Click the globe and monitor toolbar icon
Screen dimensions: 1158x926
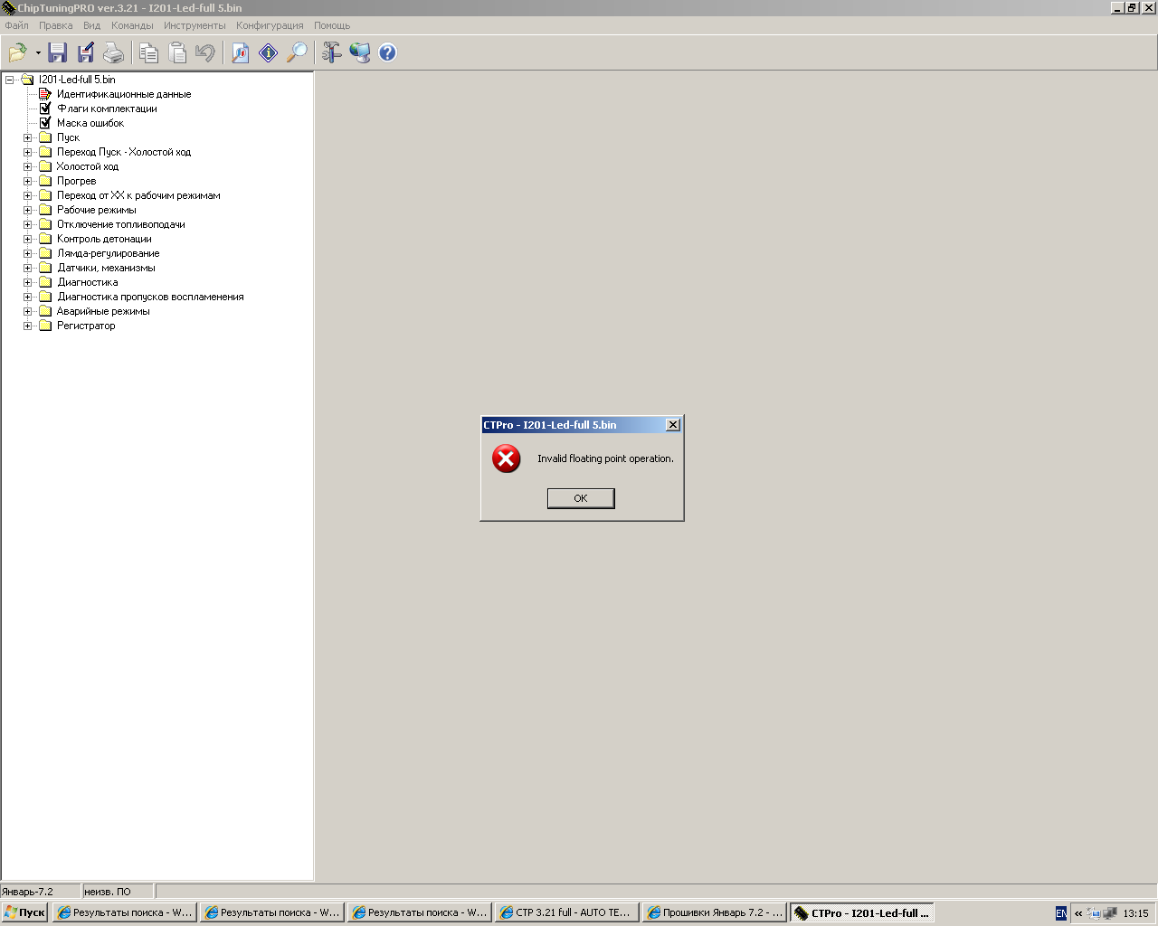pyautogui.click(x=360, y=53)
